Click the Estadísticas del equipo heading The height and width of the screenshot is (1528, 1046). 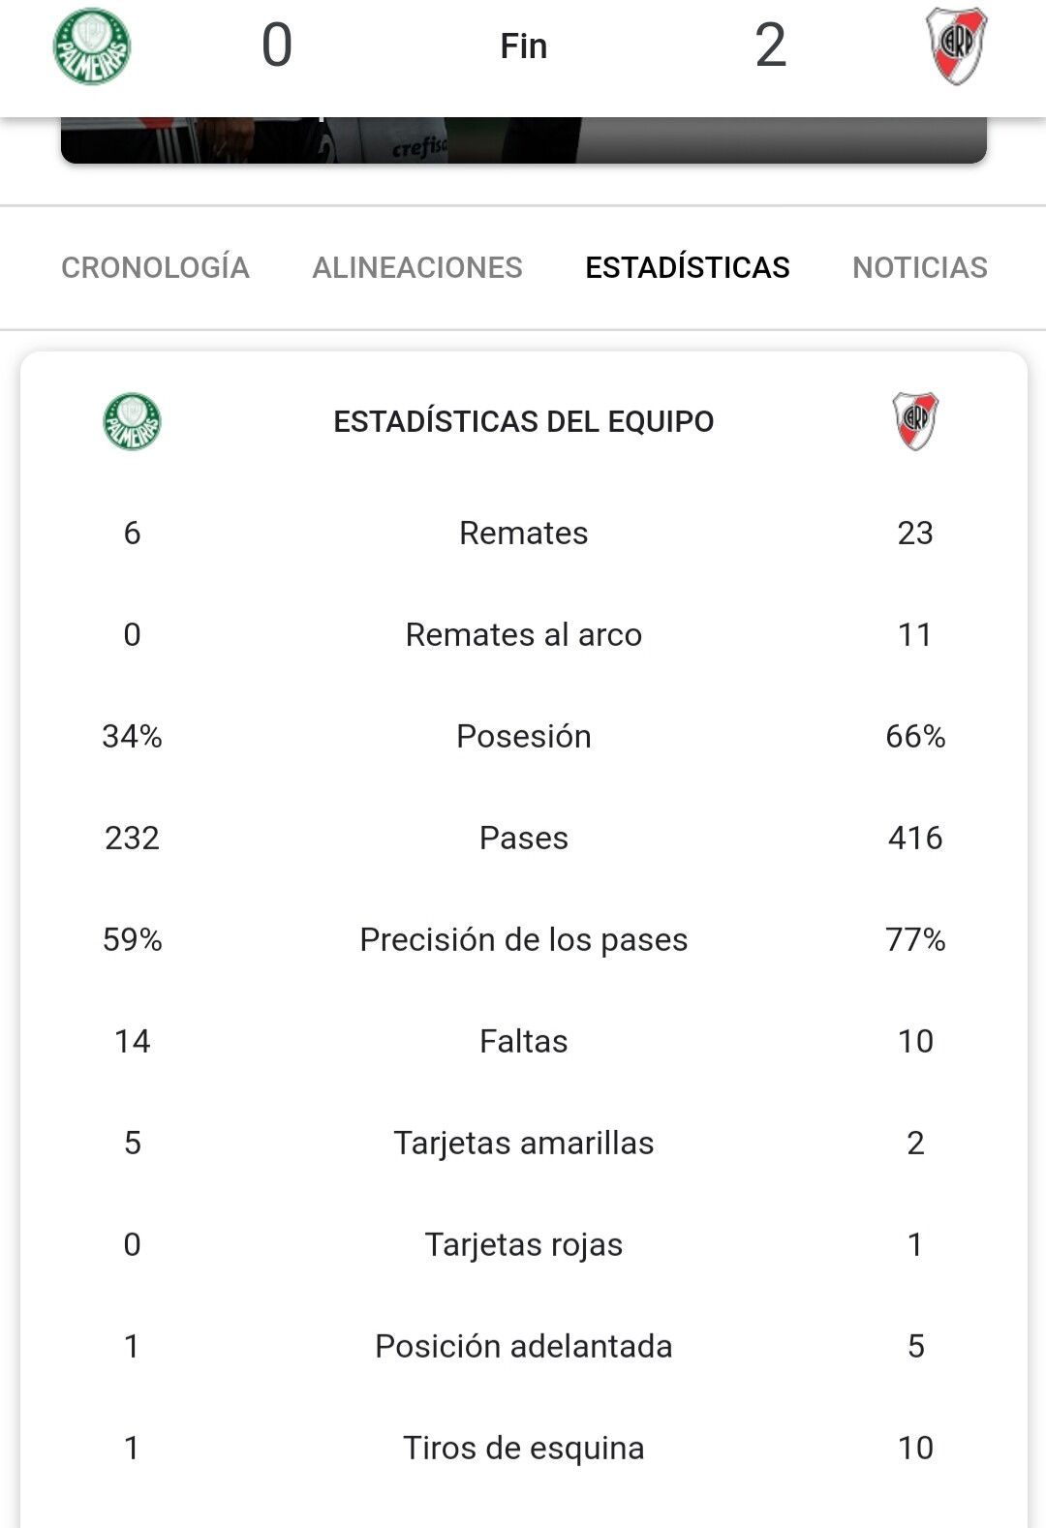coord(524,421)
